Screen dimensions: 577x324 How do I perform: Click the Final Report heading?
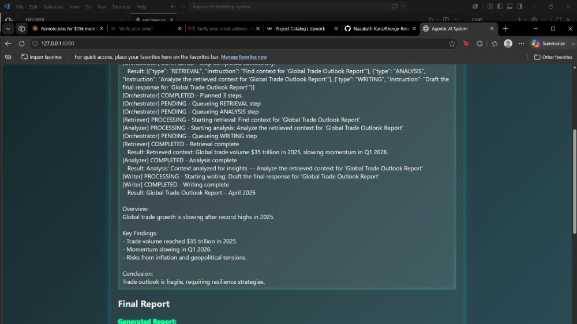[144, 304]
